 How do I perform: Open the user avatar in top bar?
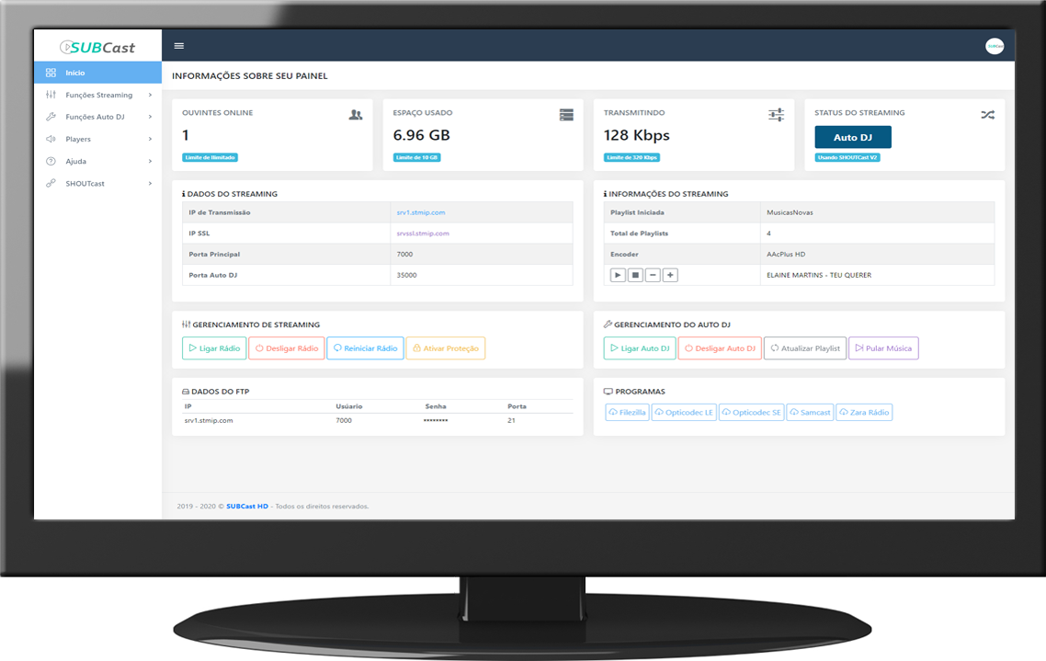(995, 46)
